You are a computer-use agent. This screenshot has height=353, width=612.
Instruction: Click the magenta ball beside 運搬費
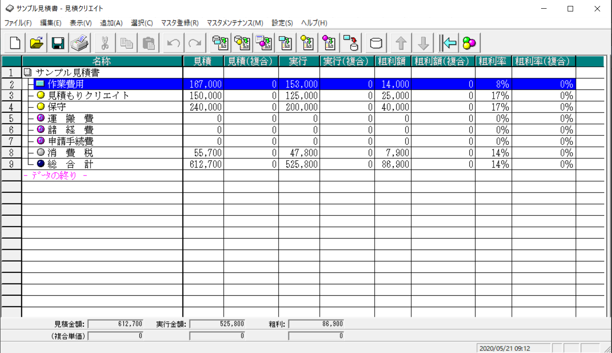click(x=40, y=118)
